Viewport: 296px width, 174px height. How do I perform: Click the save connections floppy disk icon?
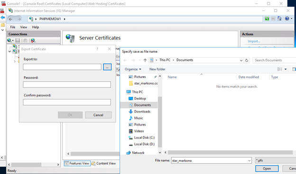pyautogui.click(x=18, y=40)
